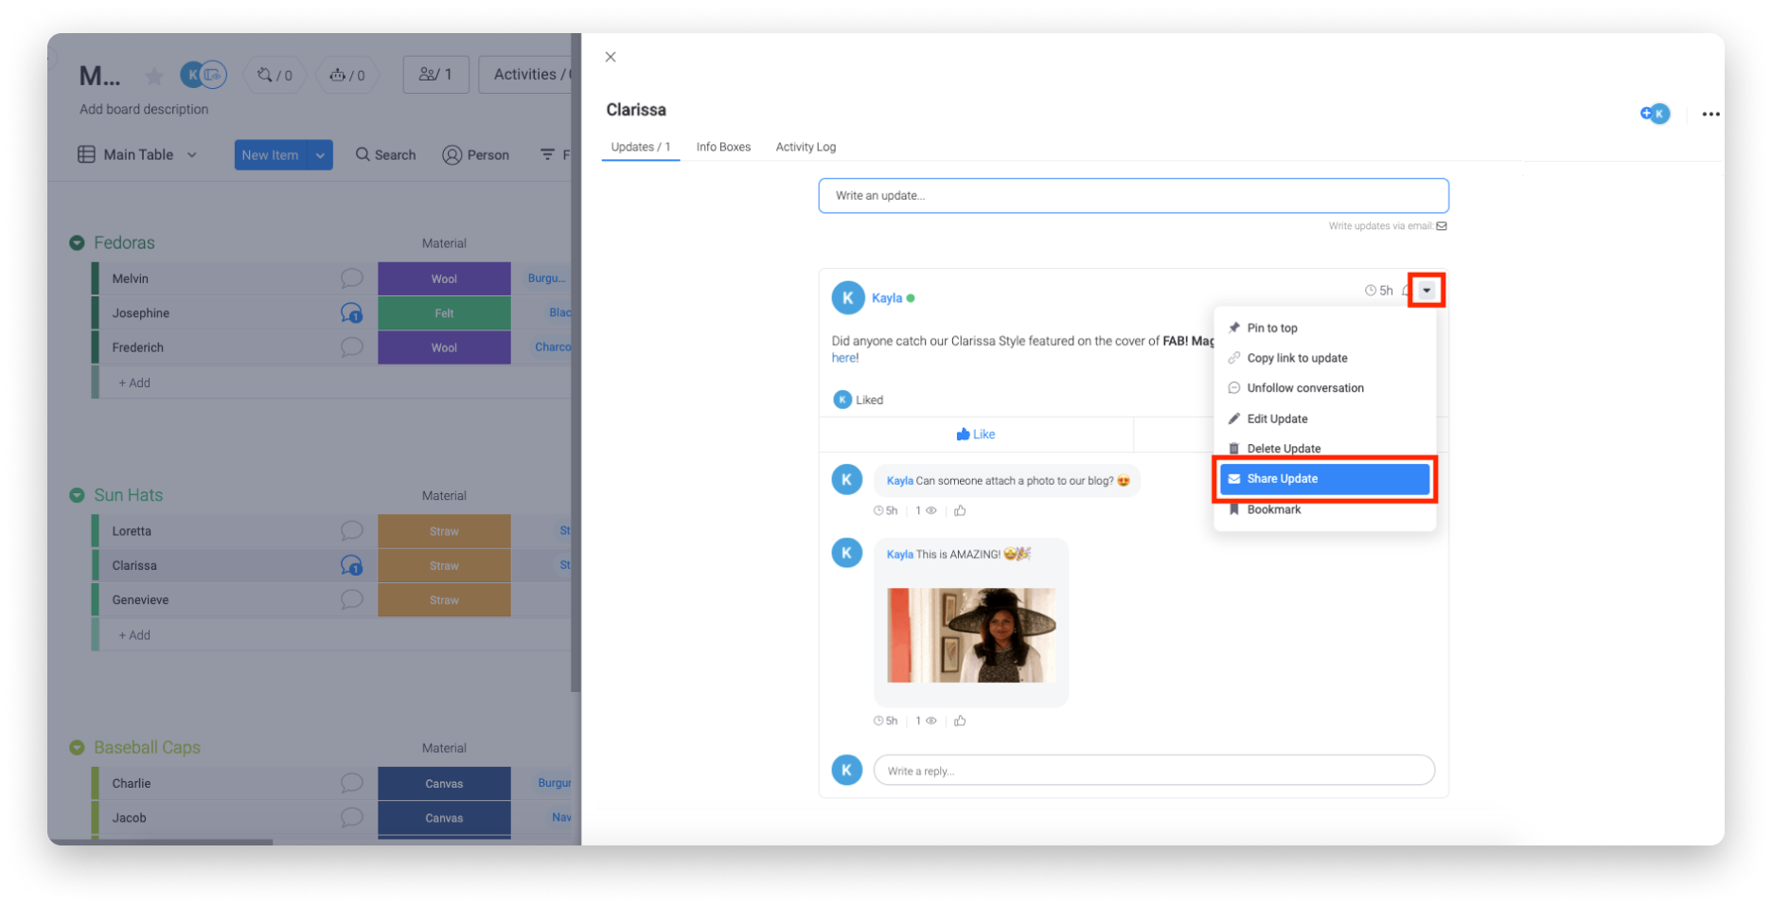Open Frederich's conversation bubble
Screen dimensions: 1772x907
[351, 347]
